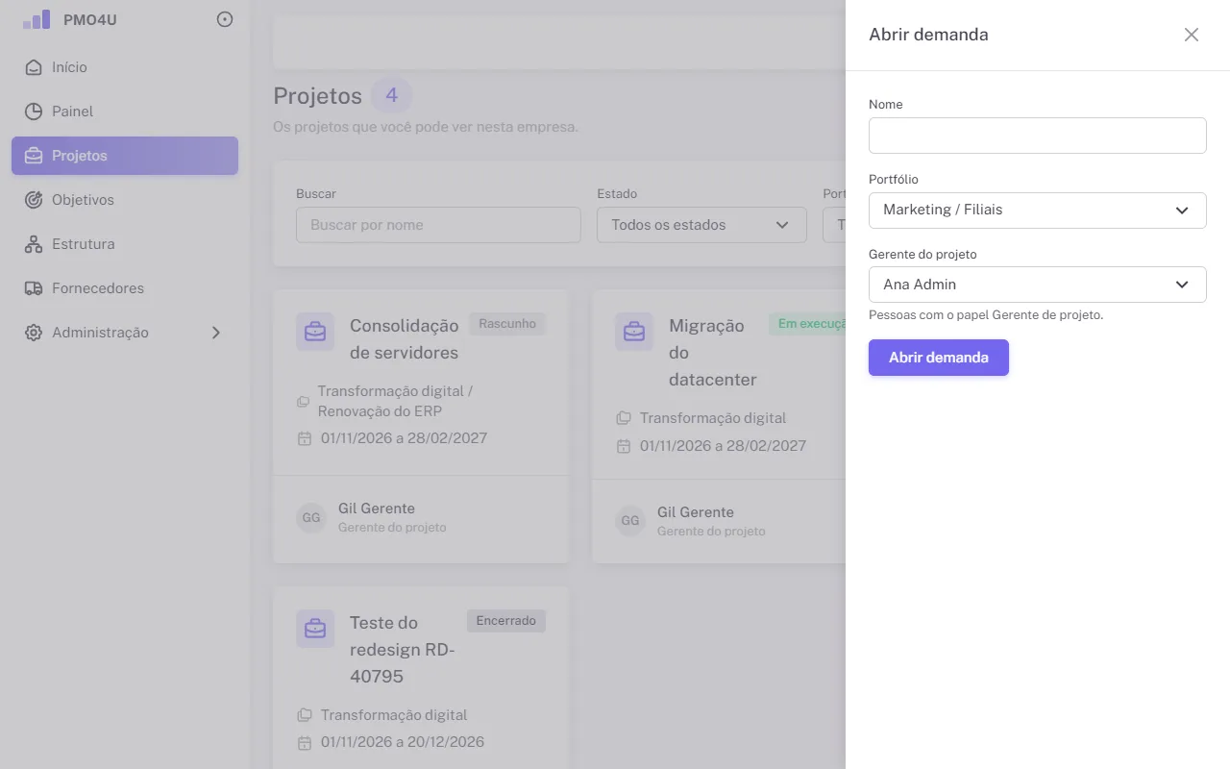The height and width of the screenshot is (769, 1230).
Task: Click the Nome input field
Action: point(1038,136)
